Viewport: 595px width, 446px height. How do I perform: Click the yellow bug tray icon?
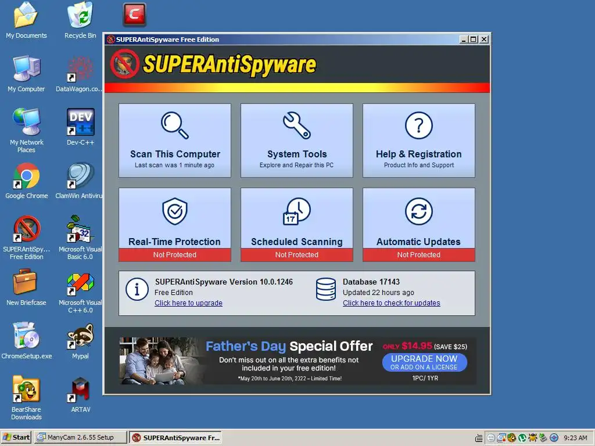coord(533,438)
